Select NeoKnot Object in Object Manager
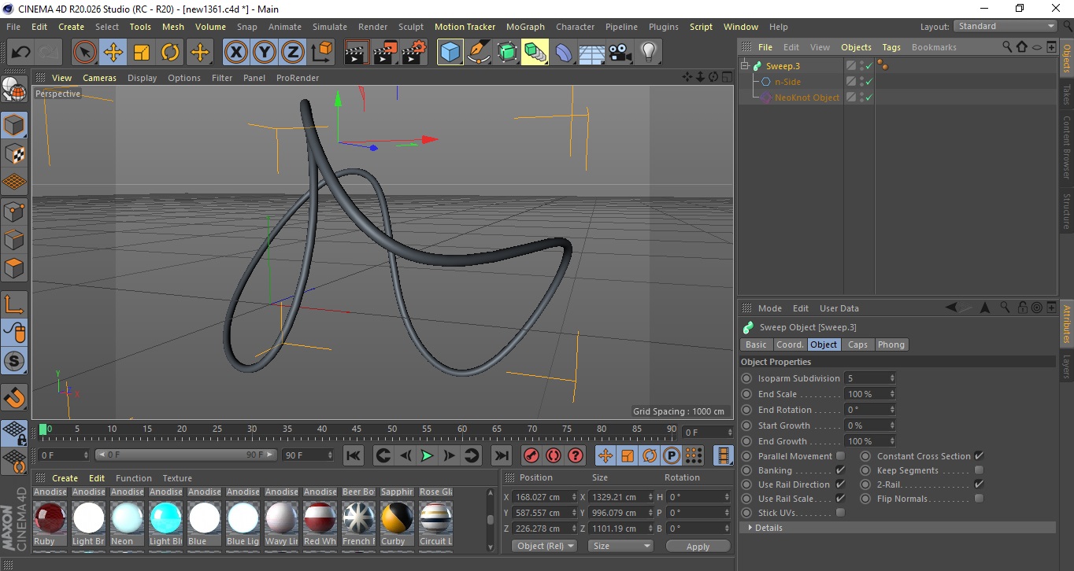Screen dimensions: 1074x571 tap(806, 98)
